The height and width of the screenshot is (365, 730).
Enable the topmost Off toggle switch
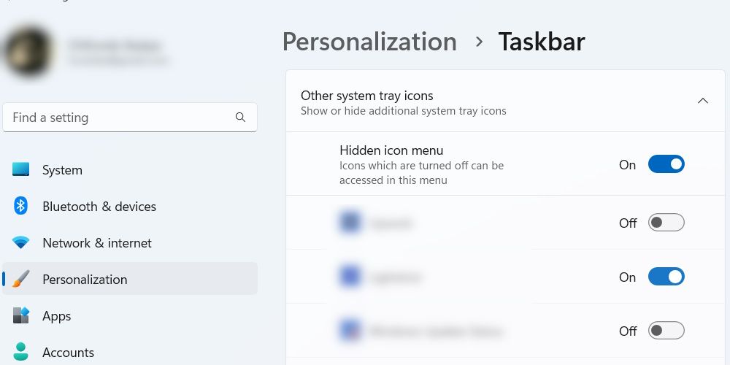(666, 223)
